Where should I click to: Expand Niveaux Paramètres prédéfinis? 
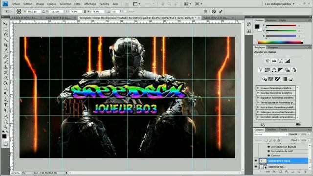pyautogui.click(x=258, y=88)
